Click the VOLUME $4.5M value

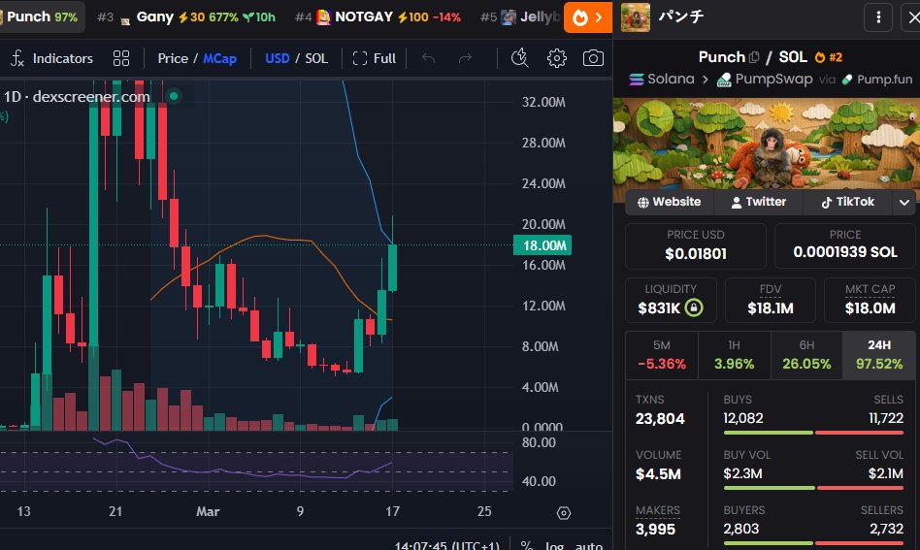click(658, 473)
